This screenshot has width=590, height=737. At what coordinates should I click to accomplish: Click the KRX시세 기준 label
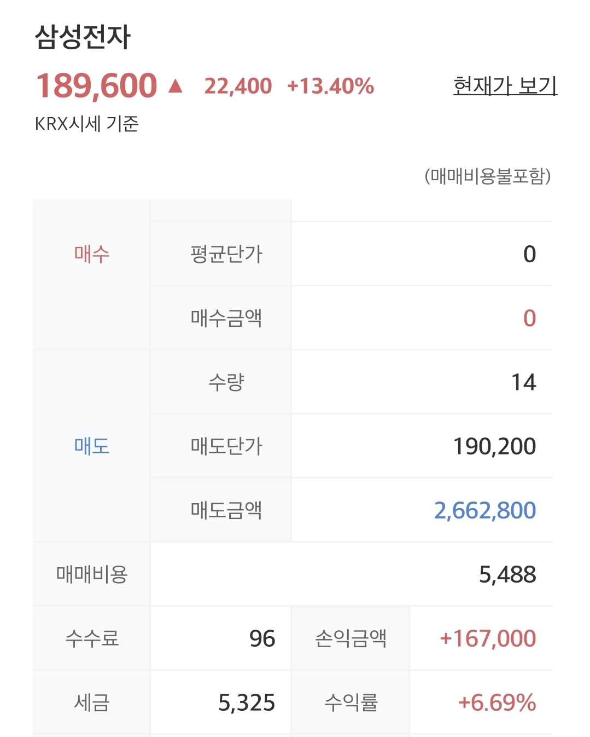pos(86,124)
